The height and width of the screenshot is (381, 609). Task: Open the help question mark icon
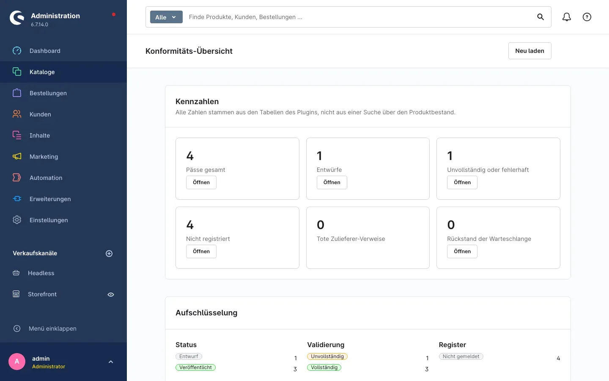pos(587,17)
